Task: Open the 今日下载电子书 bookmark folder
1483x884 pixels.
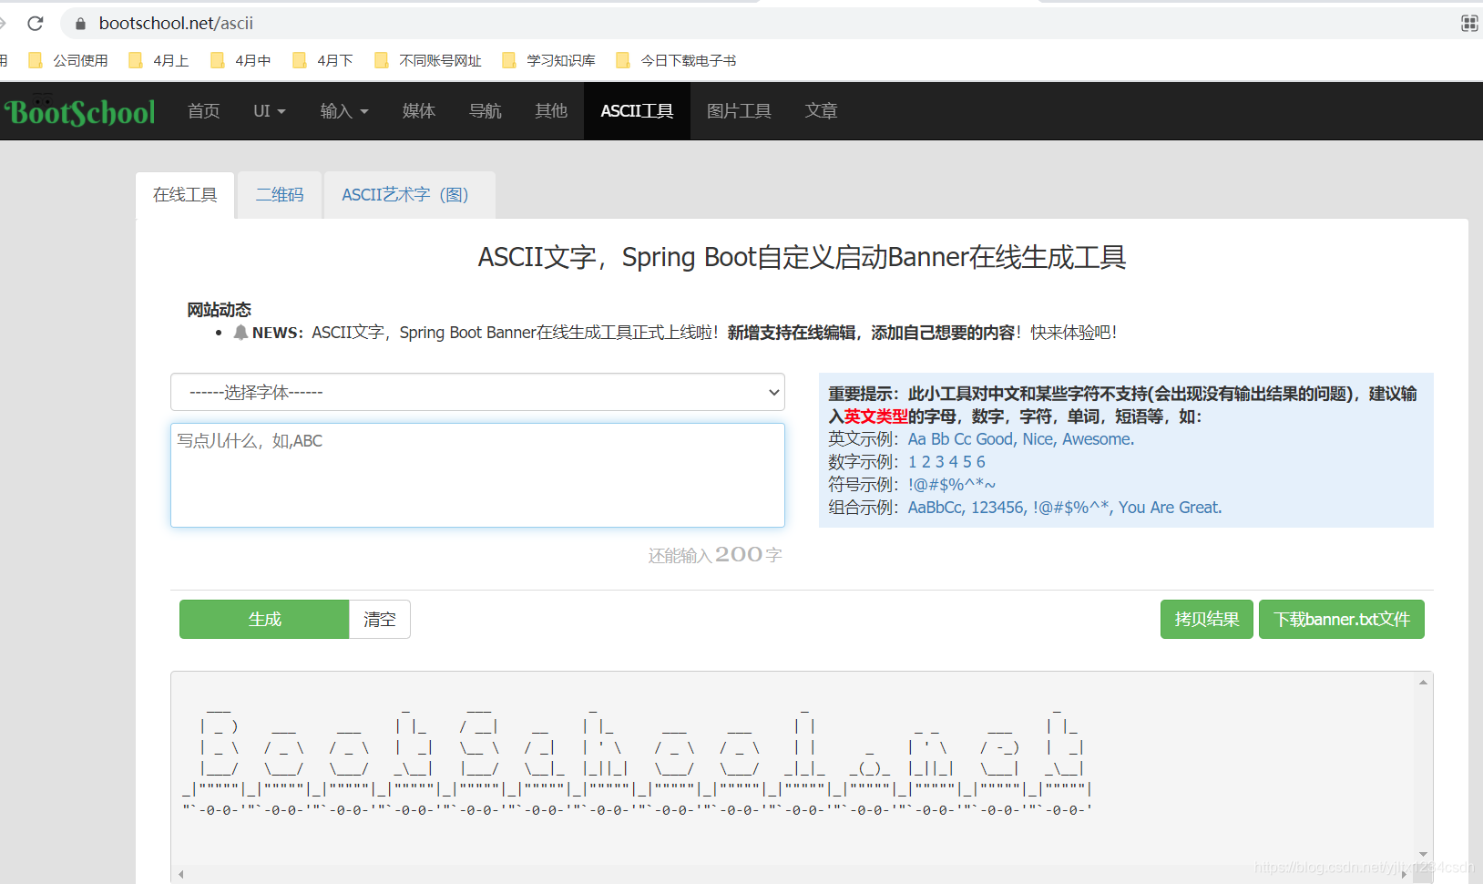Action: tap(676, 60)
